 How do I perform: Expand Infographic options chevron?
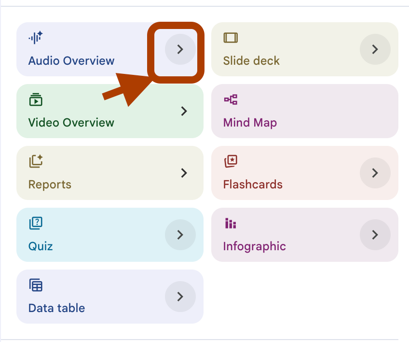click(x=375, y=235)
